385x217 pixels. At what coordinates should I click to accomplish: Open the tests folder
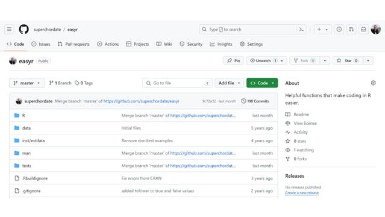[27, 166]
